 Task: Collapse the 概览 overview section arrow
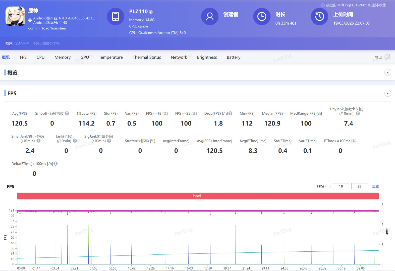[387, 73]
